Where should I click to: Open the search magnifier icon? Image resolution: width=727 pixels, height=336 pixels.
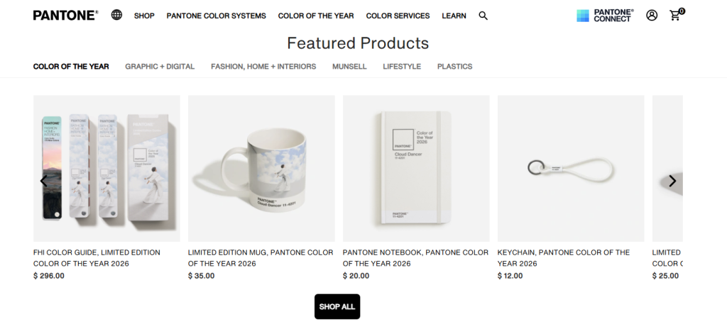click(x=483, y=16)
